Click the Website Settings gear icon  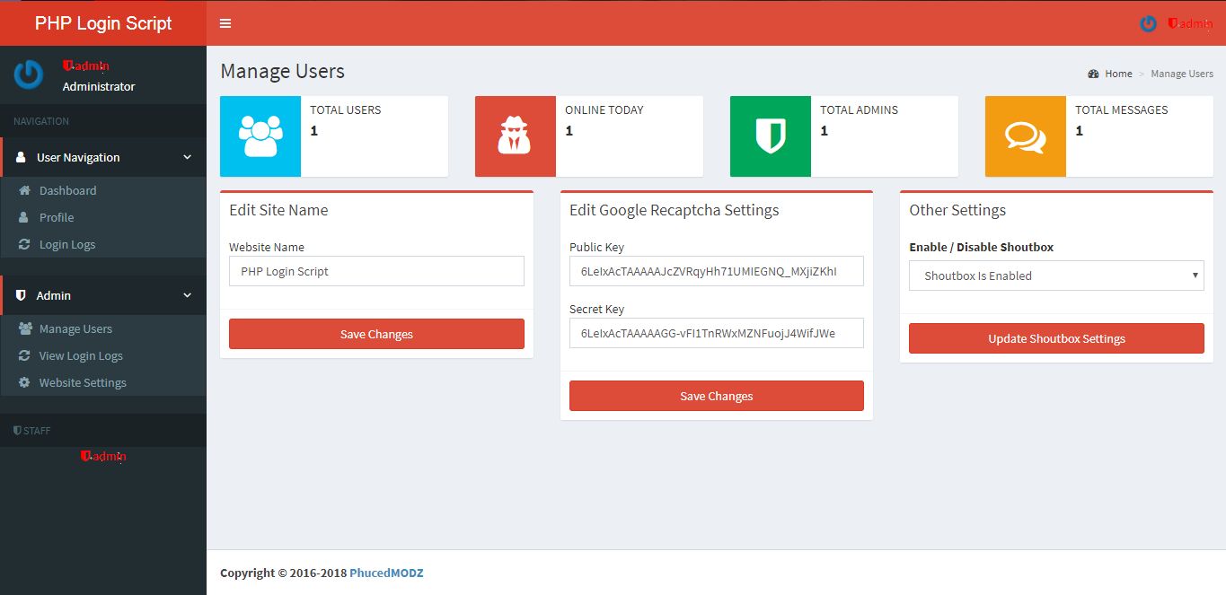click(24, 382)
